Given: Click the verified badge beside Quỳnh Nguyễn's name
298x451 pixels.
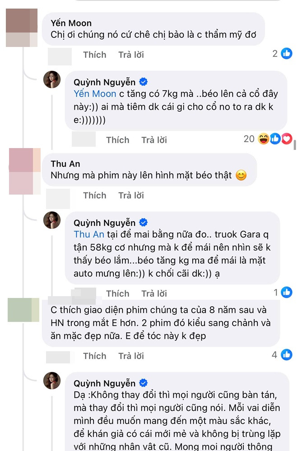Looking at the screenshot, I should click(143, 82).
